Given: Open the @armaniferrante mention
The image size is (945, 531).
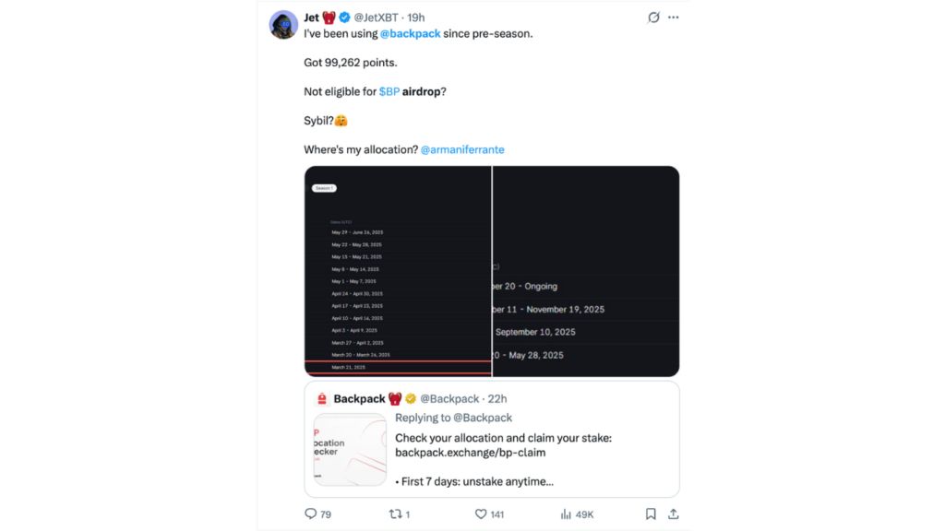Looking at the screenshot, I should click(x=462, y=149).
